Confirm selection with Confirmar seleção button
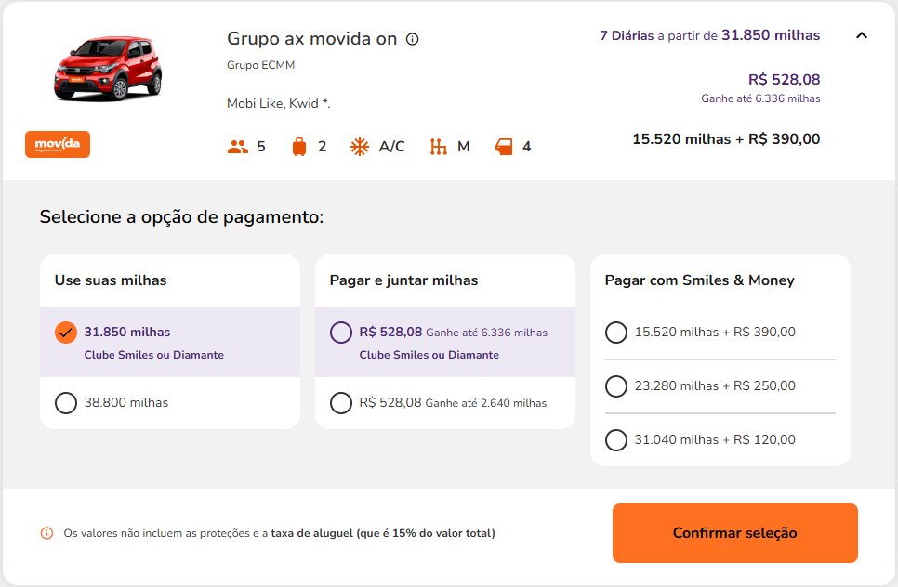The image size is (898, 587). click(734, 532)
